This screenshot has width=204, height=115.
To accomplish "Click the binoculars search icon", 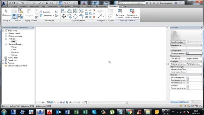I will click(x=147, y=3).
